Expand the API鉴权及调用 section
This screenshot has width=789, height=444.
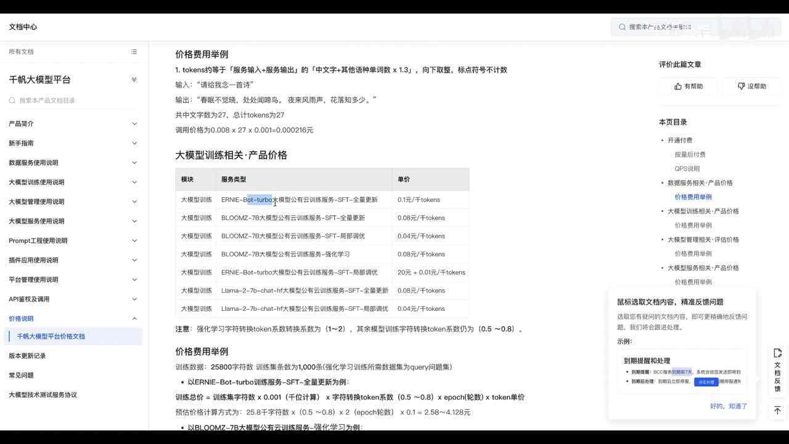pyautogui.click(x=134, y=299)
